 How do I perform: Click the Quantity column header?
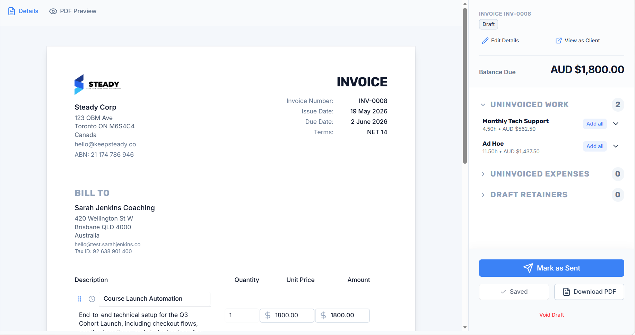click(x=247, y=280)
